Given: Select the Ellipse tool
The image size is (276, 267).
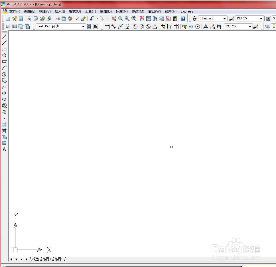Looking at the screenshot, I should click(x=4, y=93).
